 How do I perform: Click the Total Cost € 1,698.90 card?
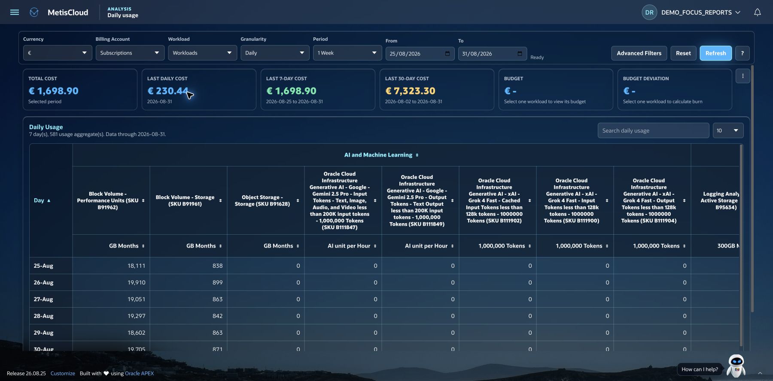click(x=80, y=90)
